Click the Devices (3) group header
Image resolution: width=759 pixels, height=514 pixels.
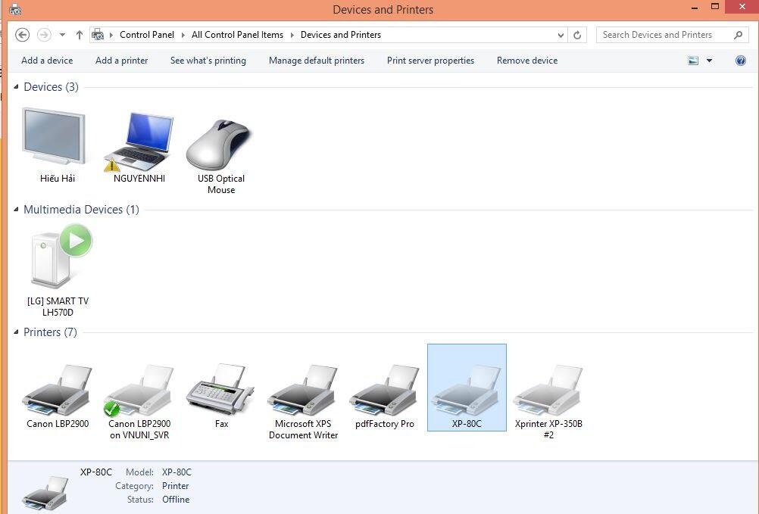pos(51,87)
